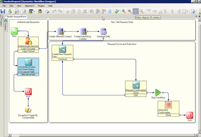
Task: Click the green checkmark validate icon
Action: pos(117,11)
